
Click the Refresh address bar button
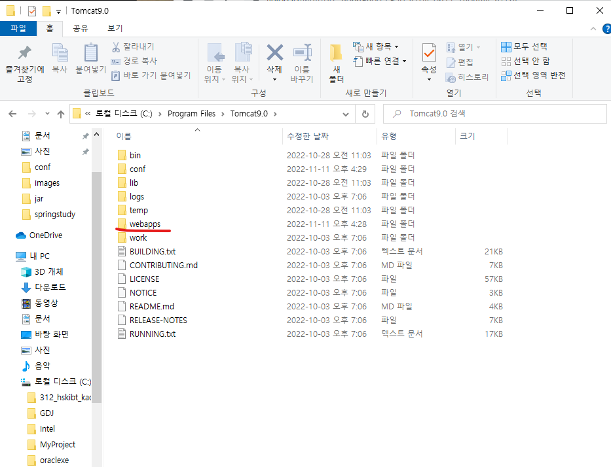coord(365,114)
